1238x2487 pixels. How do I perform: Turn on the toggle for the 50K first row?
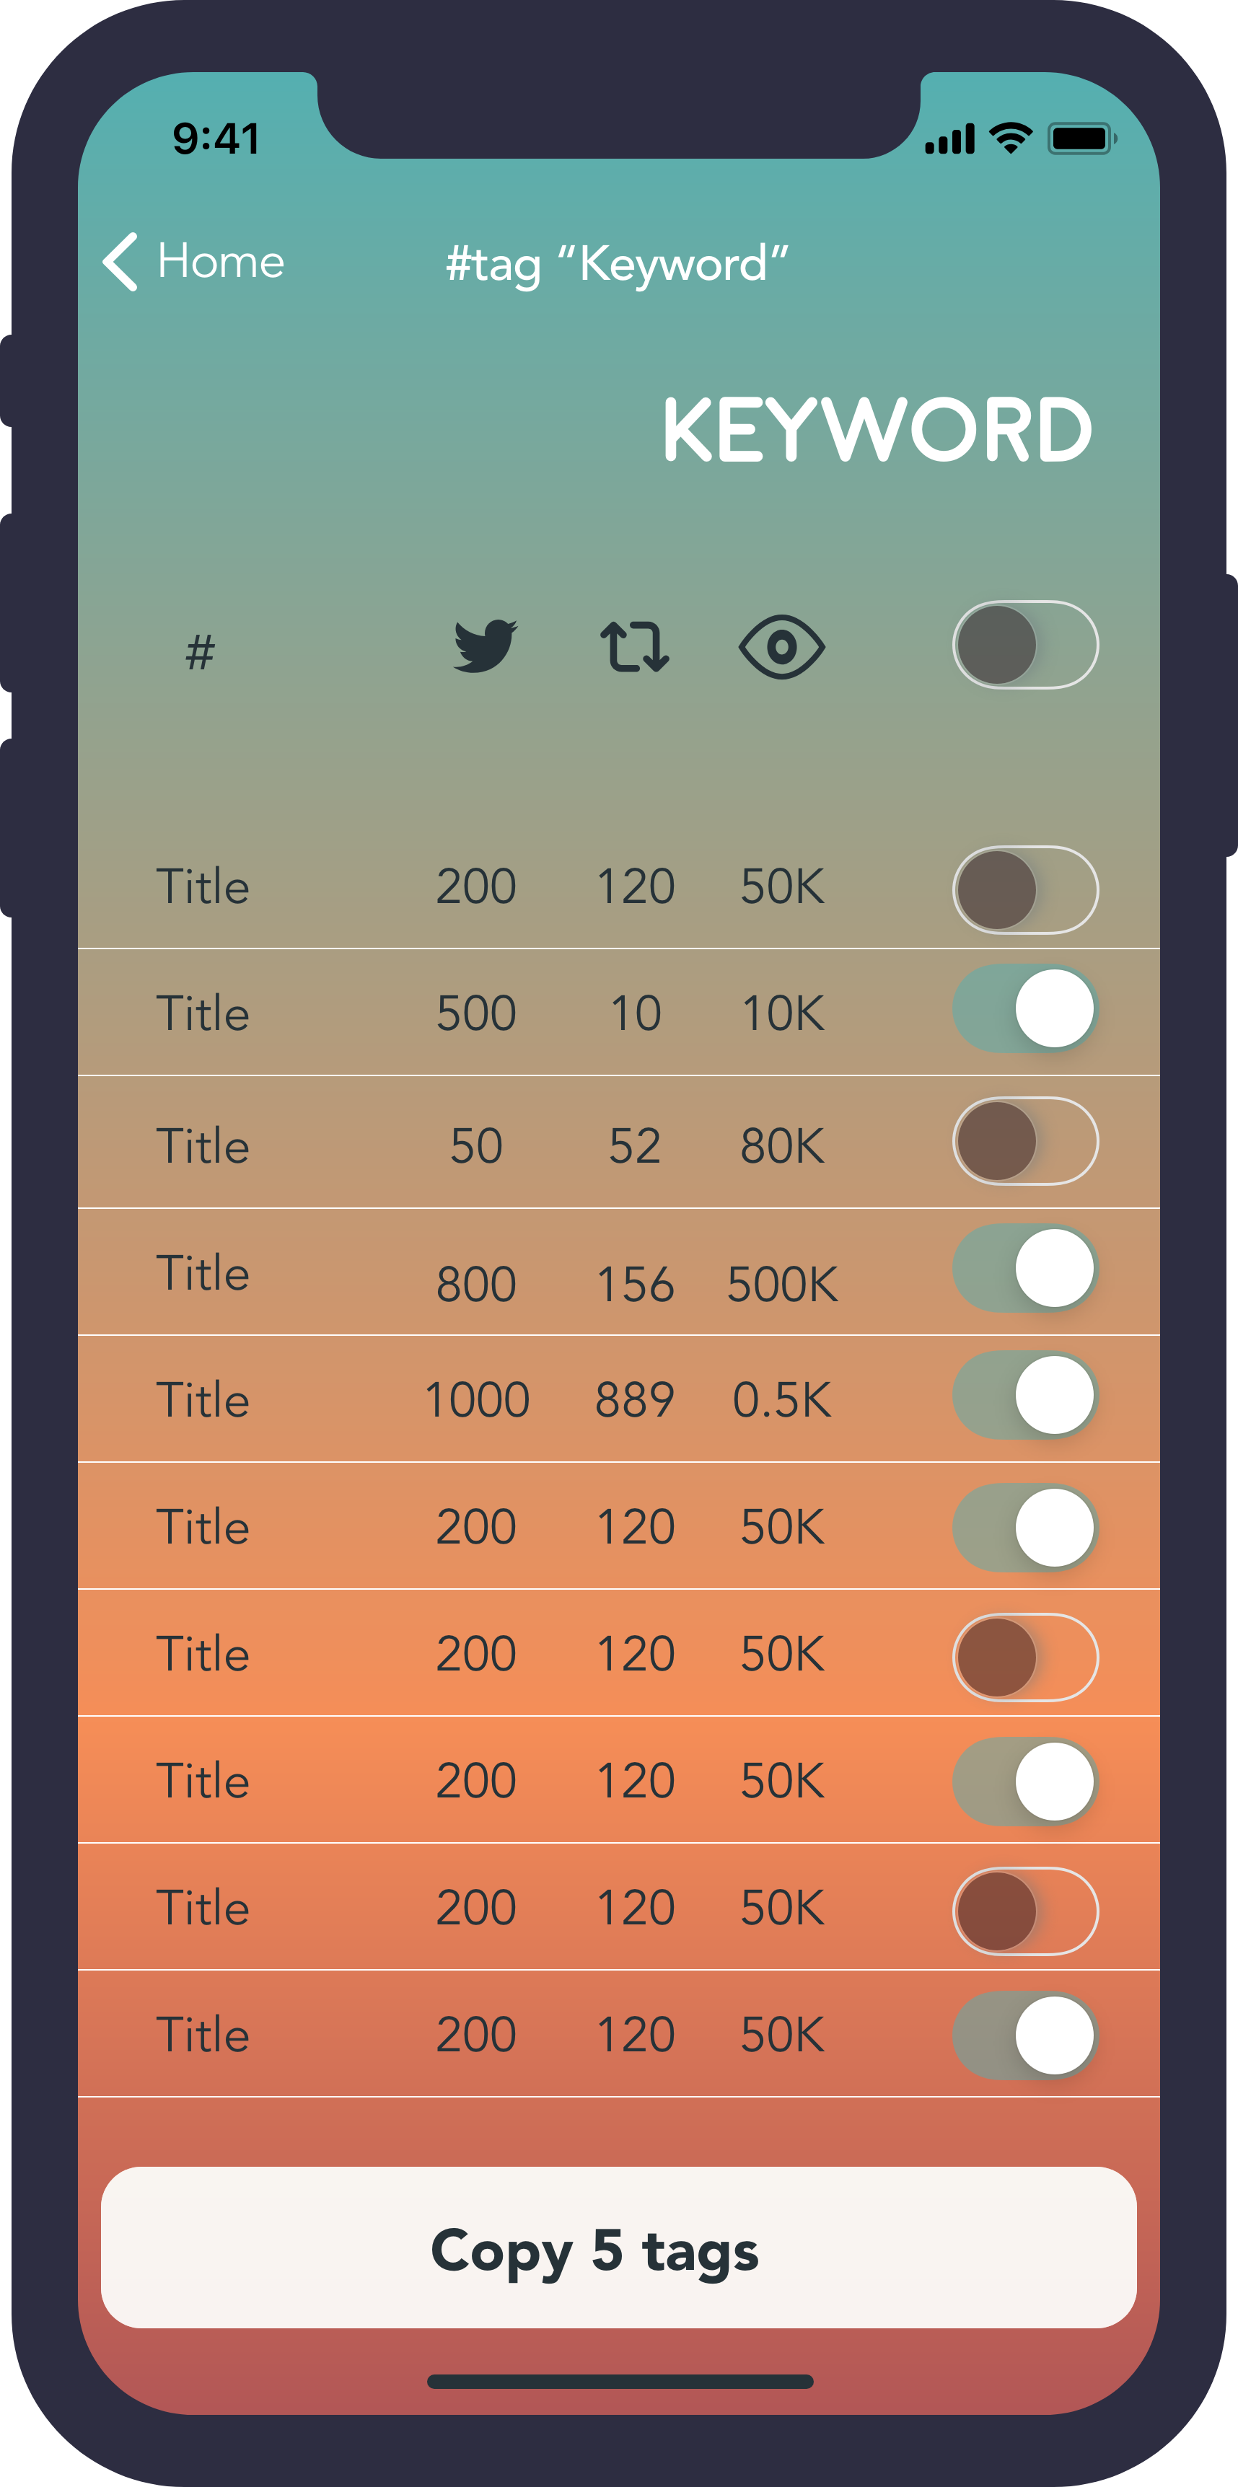tap(1026, 889)
